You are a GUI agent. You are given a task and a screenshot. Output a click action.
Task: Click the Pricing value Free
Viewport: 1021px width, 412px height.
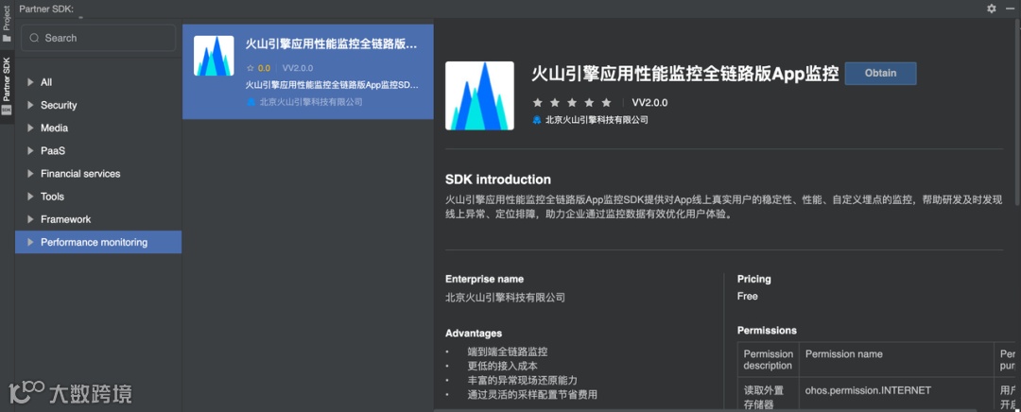click(x=748, y=296)
